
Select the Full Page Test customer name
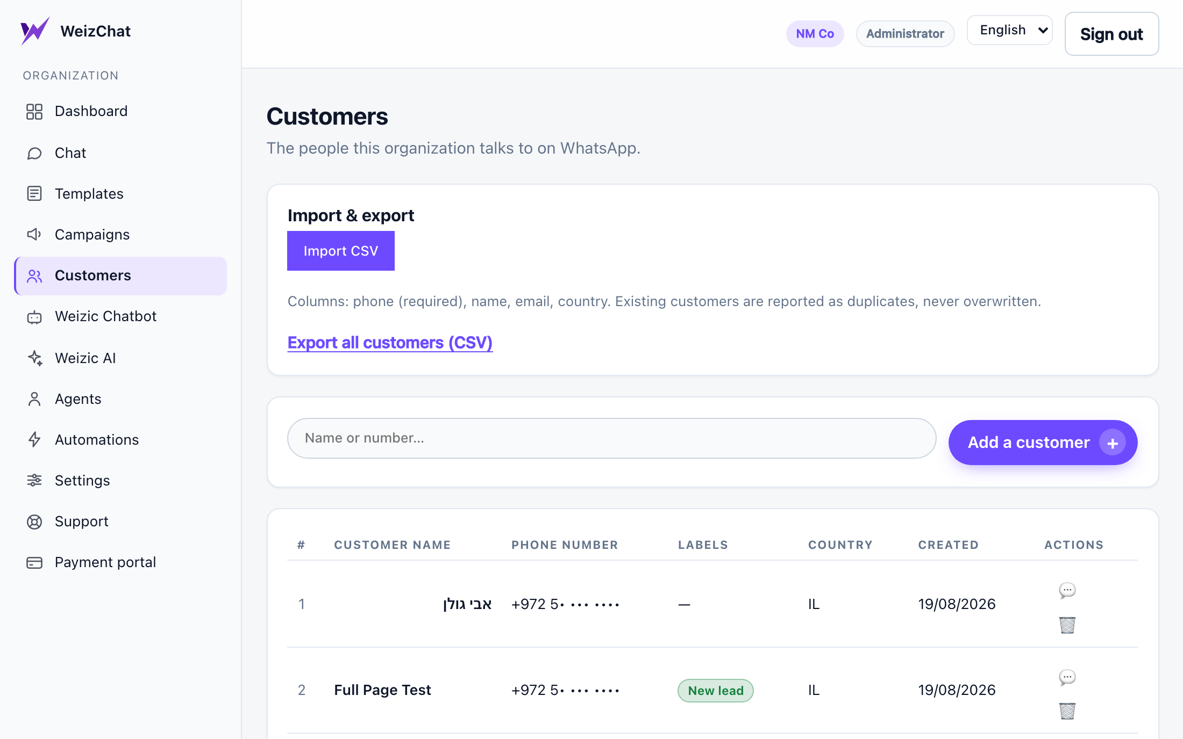point(383,690)
